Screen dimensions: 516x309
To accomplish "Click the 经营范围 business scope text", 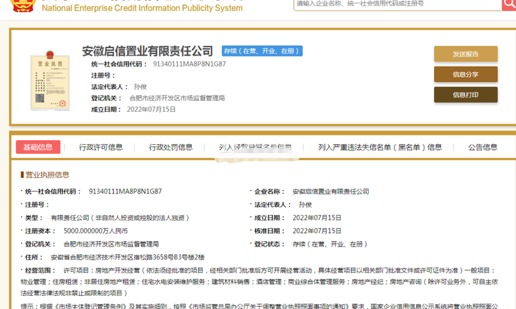I will pyautogui.click(x=259, y=282).
